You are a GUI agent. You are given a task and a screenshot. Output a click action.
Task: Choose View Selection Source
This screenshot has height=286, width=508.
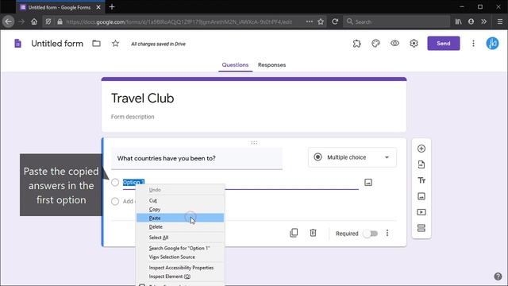click(180, 257)
